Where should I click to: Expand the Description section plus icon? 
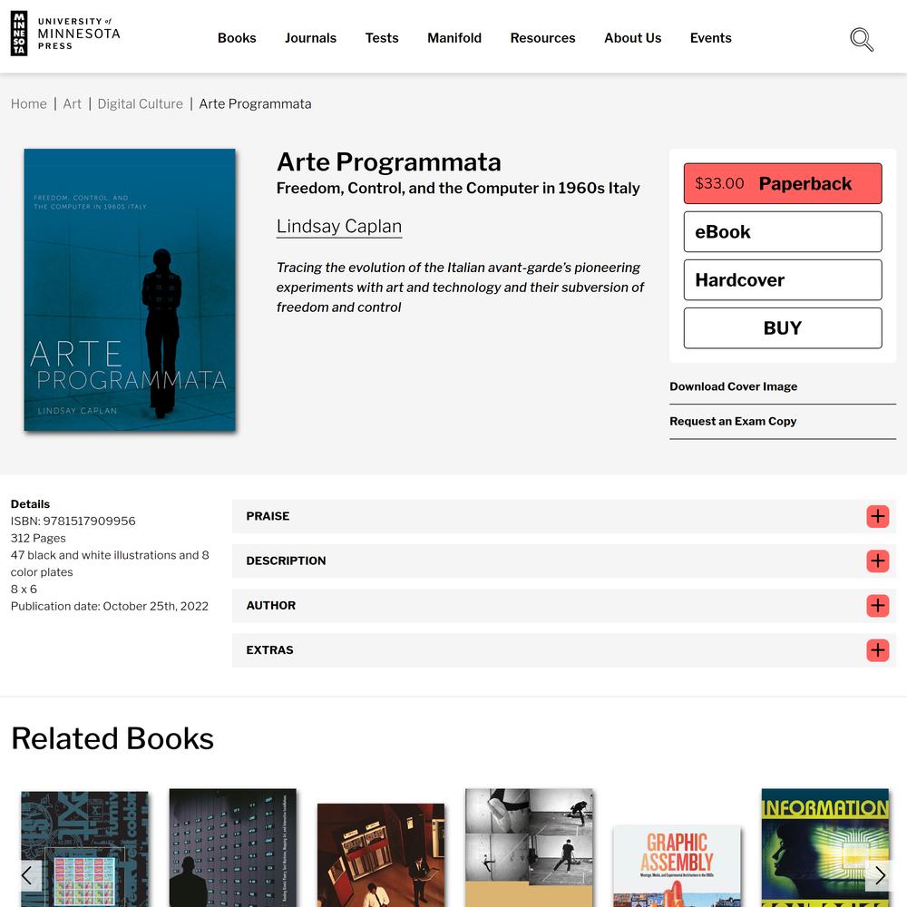[877, 561]
